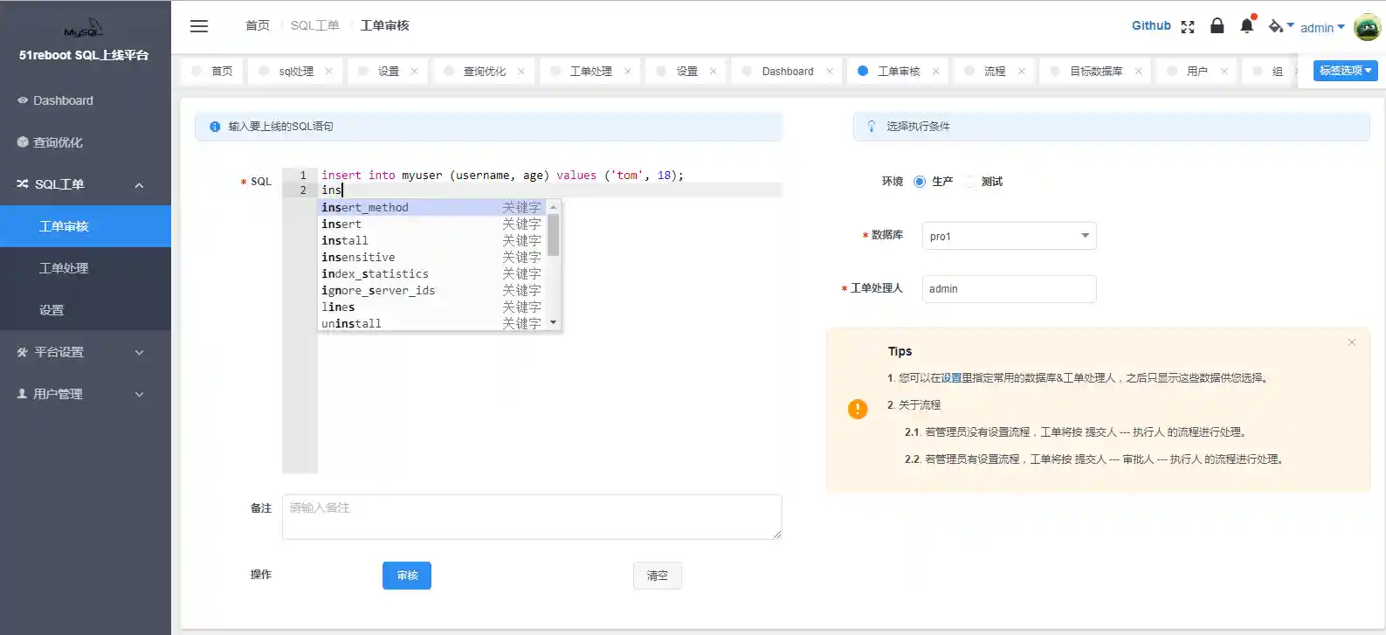This screenshot has width=1386, height=635.
Task: Close the Tips panel with X
Action: [1351, 342]
